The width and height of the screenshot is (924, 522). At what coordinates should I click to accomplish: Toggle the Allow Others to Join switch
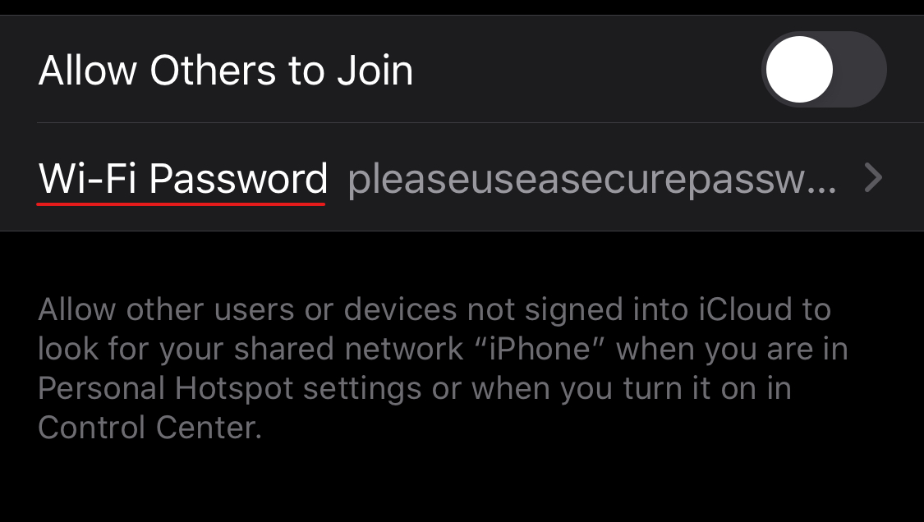pos(824,70)
